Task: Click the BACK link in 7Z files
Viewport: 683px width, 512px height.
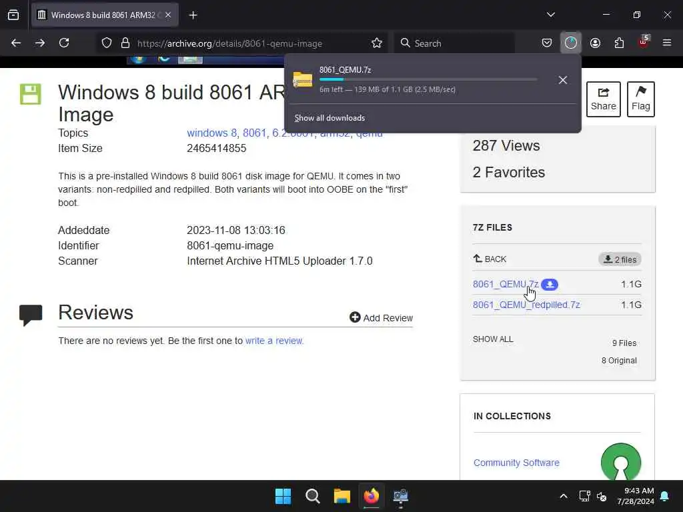Action: (x=490, y=259)
